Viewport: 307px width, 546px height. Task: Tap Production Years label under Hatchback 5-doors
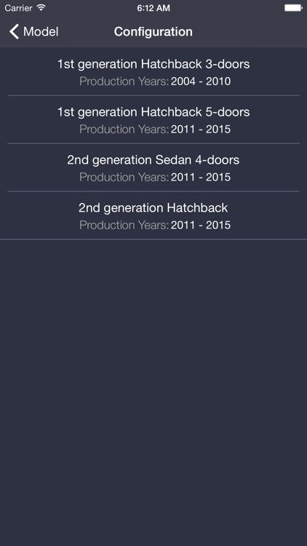124,129
